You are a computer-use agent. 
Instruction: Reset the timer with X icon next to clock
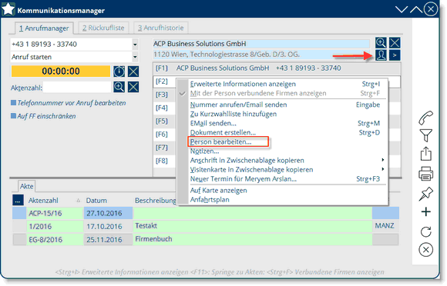pyautogui.click(x=133, y=71)
